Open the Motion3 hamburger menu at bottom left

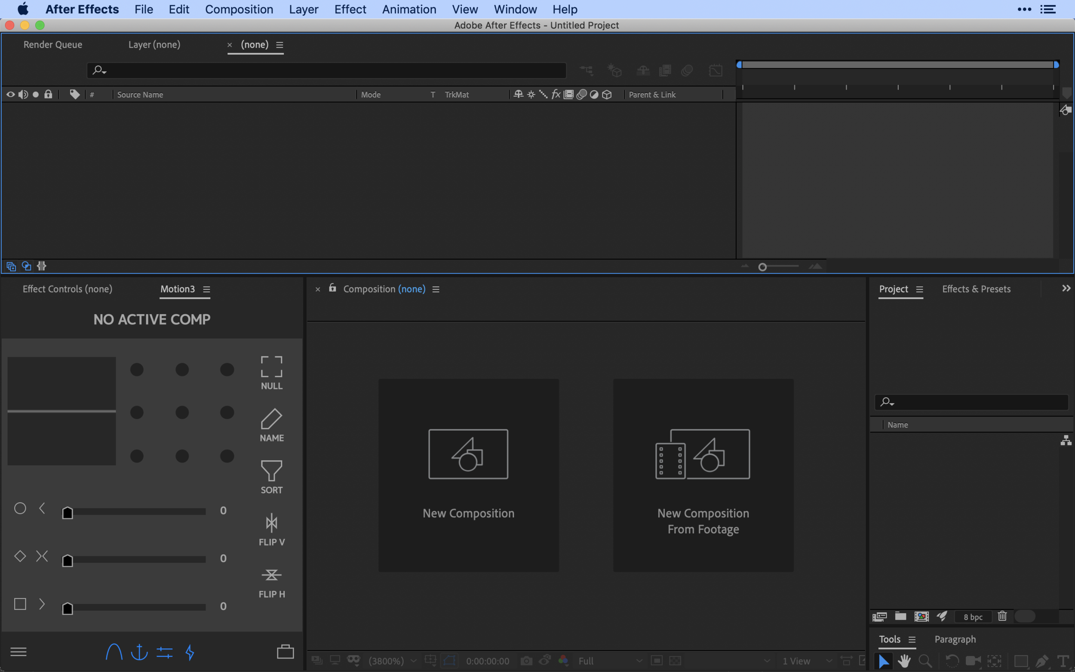(x=18, y=651)
